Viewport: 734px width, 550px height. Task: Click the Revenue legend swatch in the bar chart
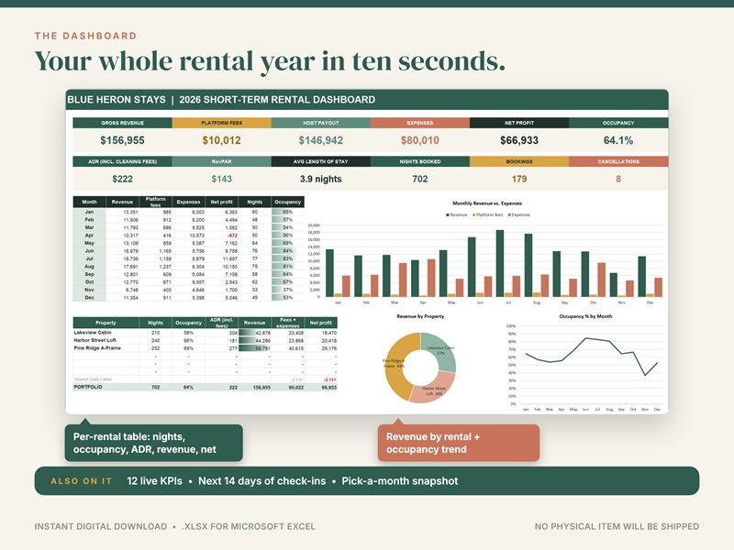448,214
